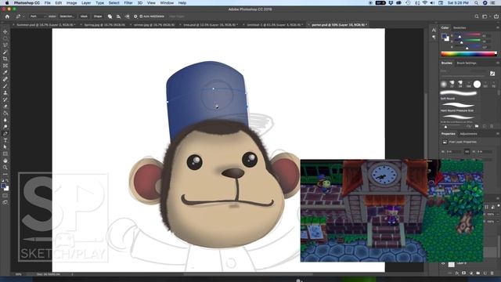Viewport: 501px width, 282px height.
Task: Open Properties panel menu
Action: tap(498, 134)
